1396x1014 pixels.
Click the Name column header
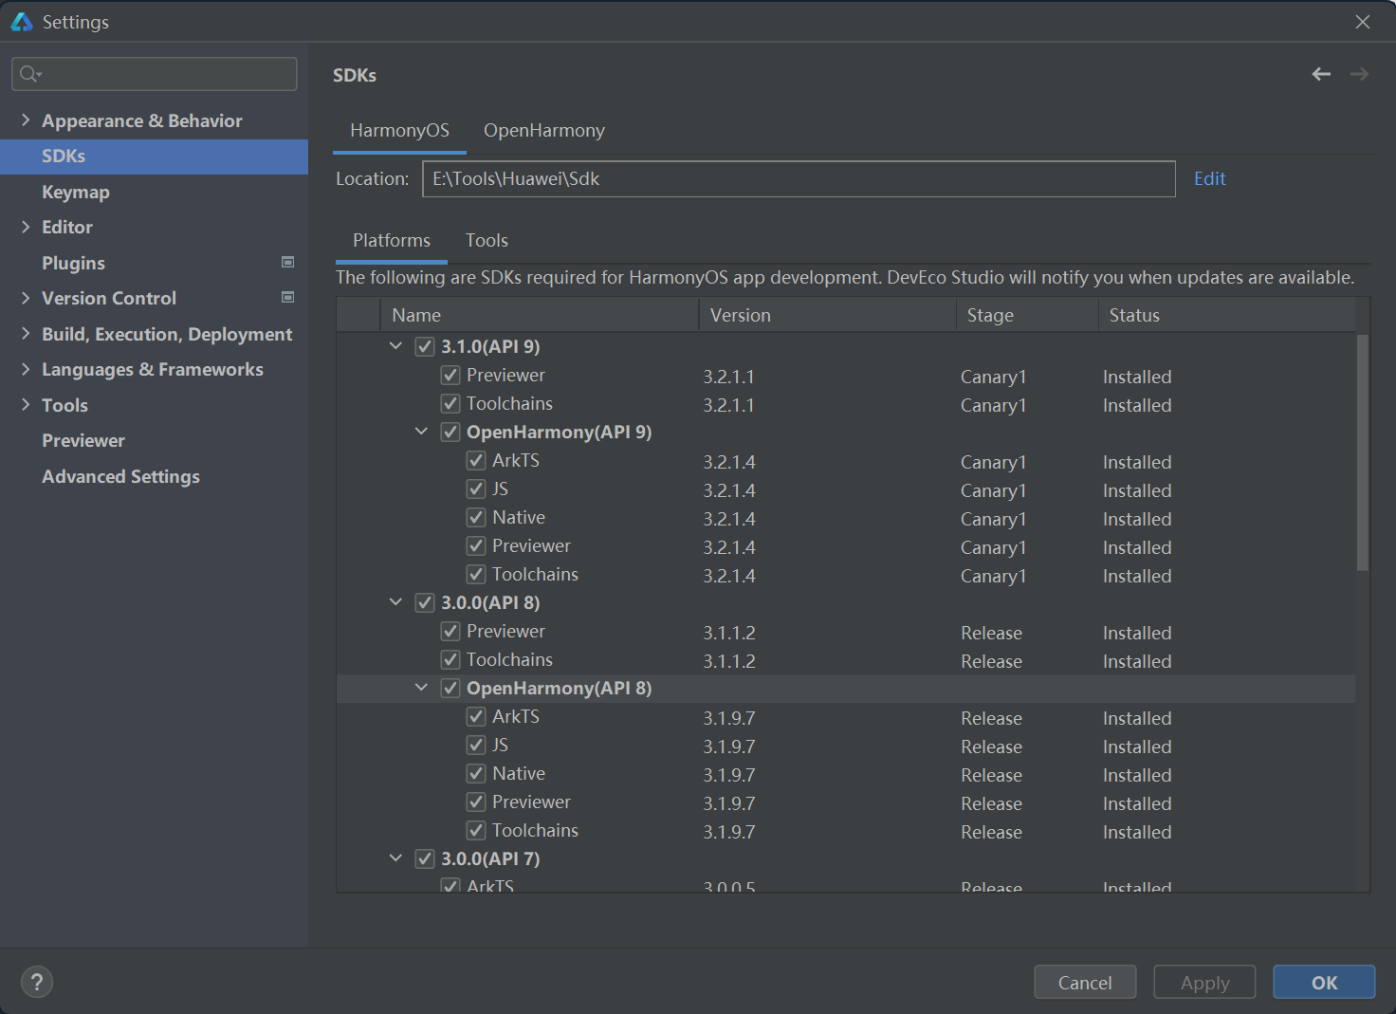click(x=539, y=315)
